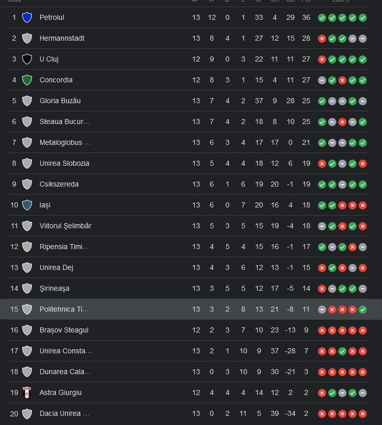Viewport: 382px width, 425px height.
Task: Click the Unirea Slobozia team name
Action: coord(64,163)
